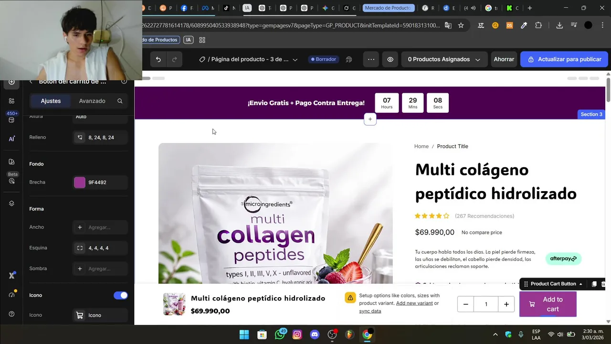Click the redo arrow in editor toolbar
Screen dimensions: 611x344
[174, 59]
